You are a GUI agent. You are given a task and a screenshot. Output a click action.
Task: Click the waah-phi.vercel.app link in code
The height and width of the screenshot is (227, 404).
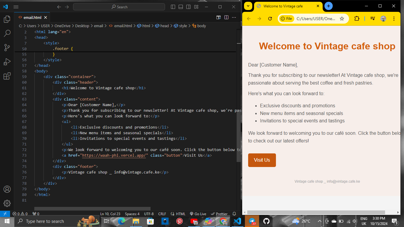pos(114,155)
